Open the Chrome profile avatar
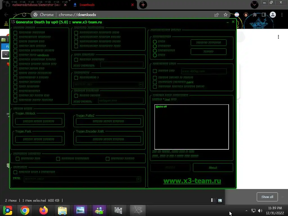288x216 pixels. pyautogui.click(x=273, y=15)
